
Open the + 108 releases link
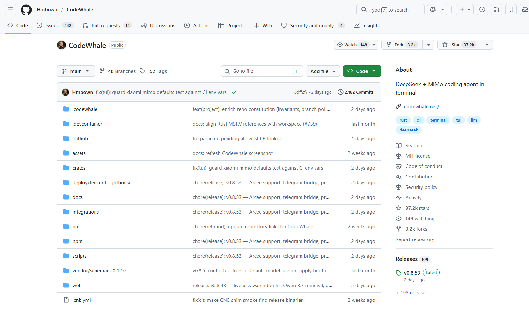click(x=412, y=293)
